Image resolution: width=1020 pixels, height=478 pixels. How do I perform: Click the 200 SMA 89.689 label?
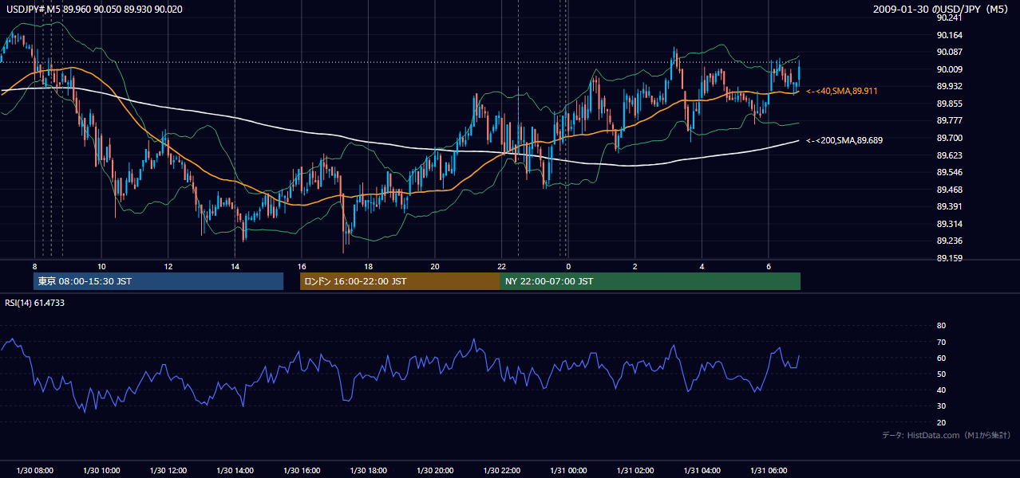pyautogui.click(x=844, y=140)
